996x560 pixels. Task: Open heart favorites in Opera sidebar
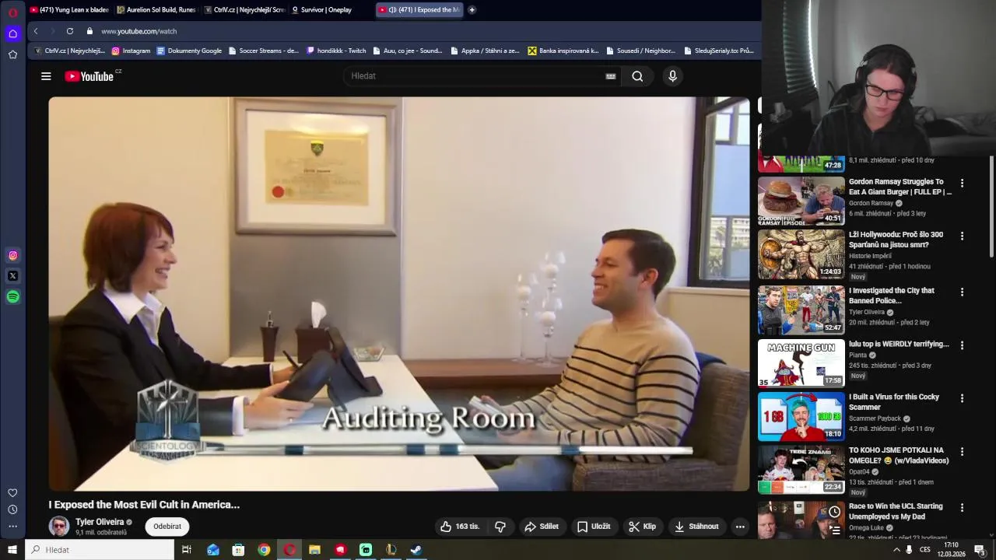(x=12, y=493)
